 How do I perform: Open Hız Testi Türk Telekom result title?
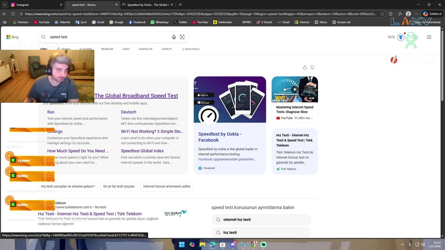(90, 214)
